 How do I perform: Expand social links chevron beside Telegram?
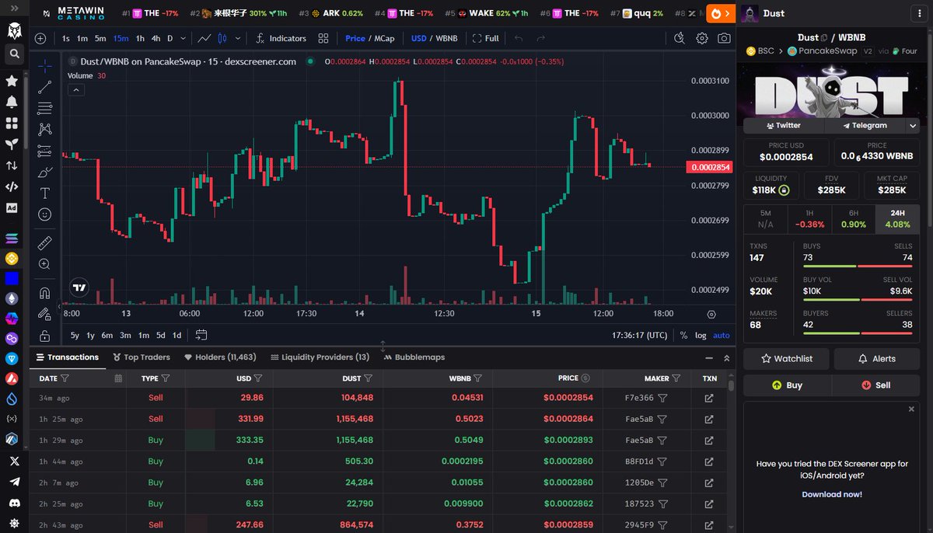913,125
